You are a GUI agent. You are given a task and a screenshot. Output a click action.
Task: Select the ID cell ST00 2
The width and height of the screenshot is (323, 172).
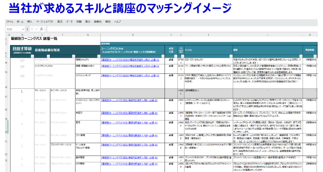[181, 61]
